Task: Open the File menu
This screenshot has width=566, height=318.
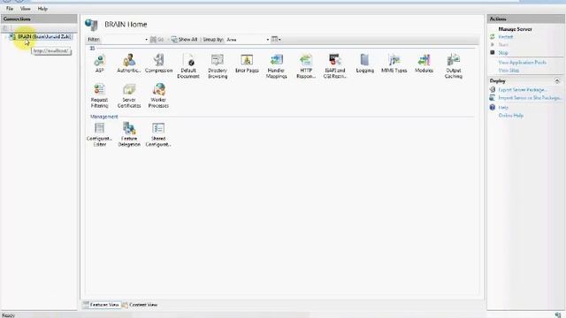Action: [10, 8]
